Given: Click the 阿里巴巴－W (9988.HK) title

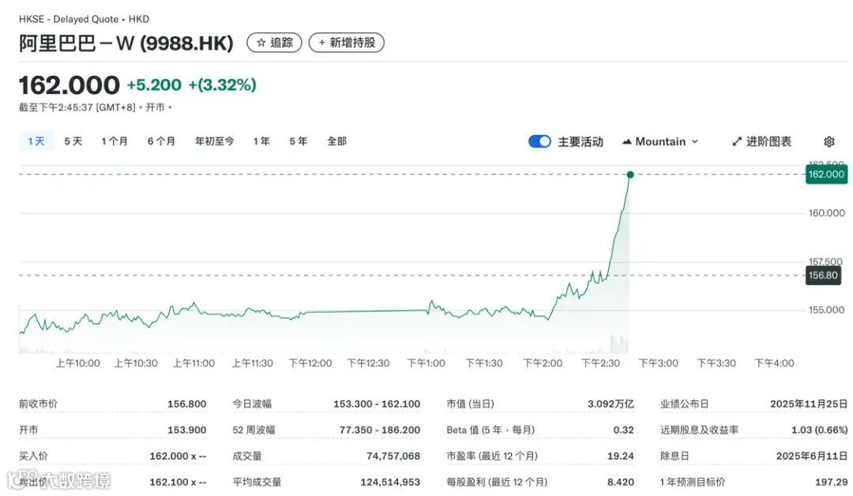Looking at the screenshot, I should (x=126, y=43).
